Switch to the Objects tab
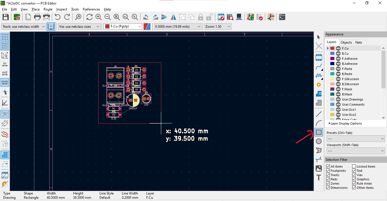387x201 pixels. [x=346, y=42]
